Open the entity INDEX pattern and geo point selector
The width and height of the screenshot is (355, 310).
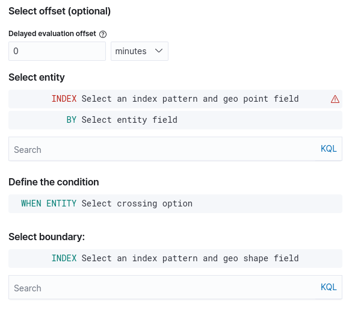pos(175,99)
